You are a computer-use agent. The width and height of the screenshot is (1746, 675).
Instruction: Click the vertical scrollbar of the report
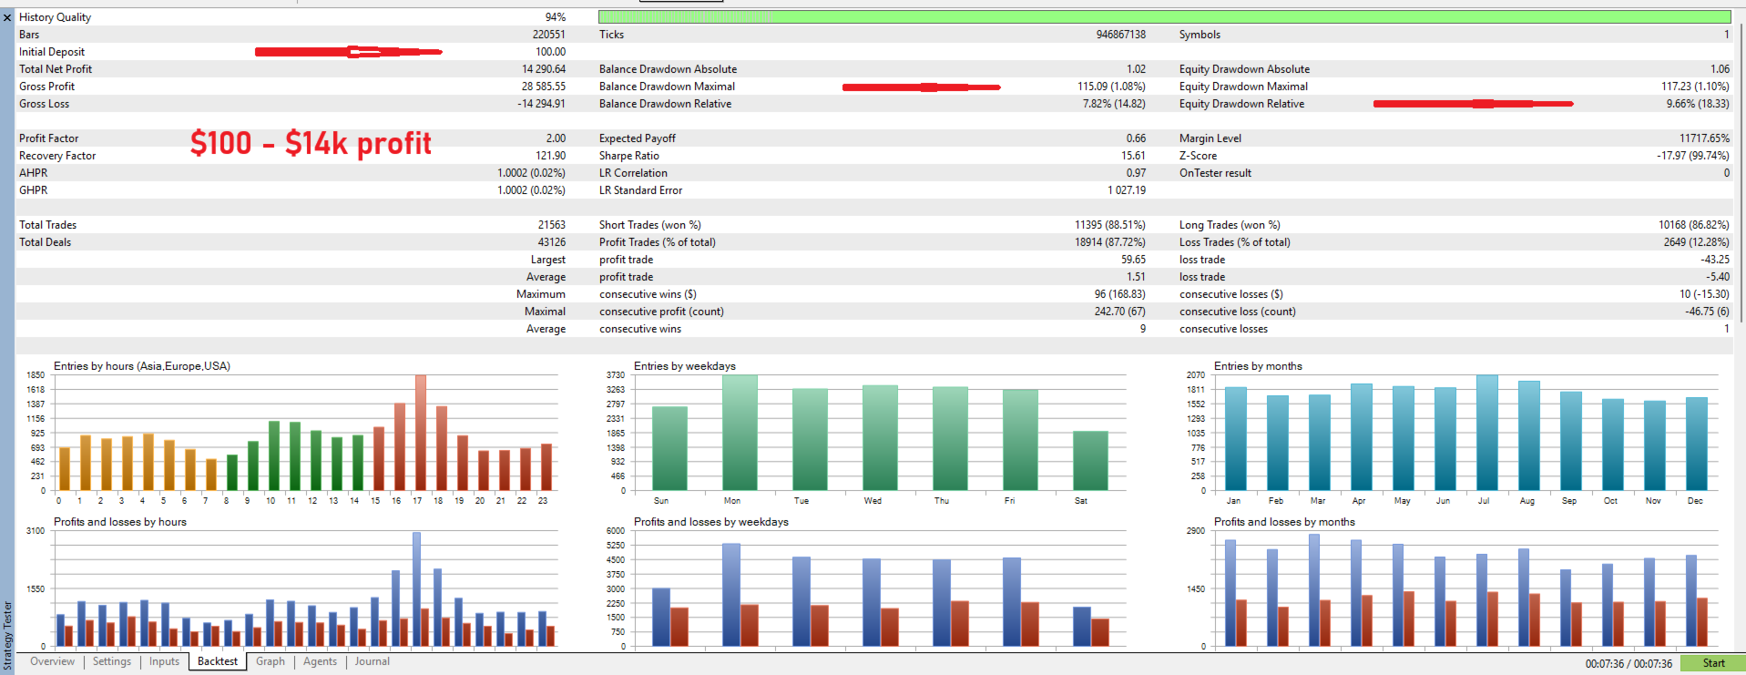click(1741, 173)
